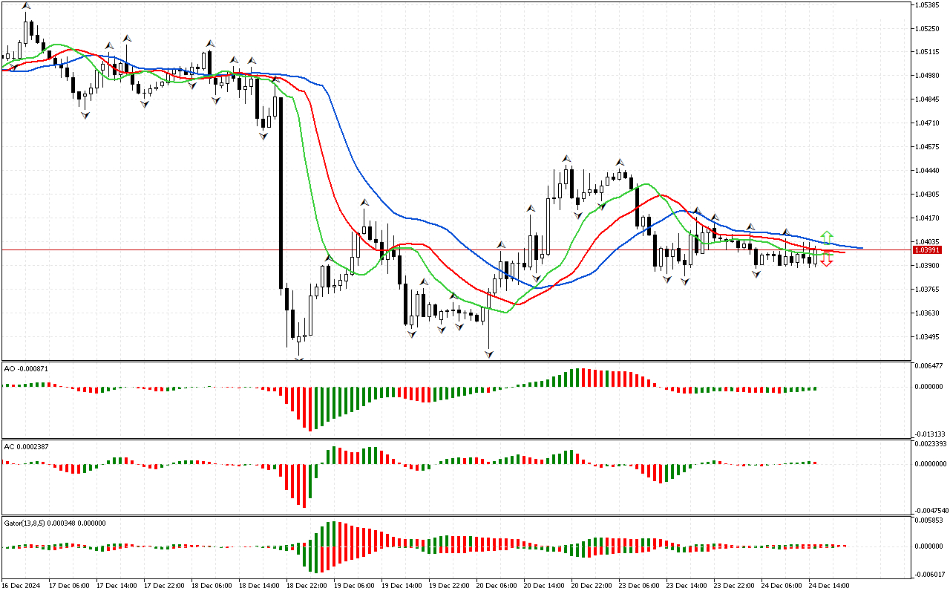This screenshot has width=950, height=594.
Task: Click the red down arrow signal icon
Action: 827,261
